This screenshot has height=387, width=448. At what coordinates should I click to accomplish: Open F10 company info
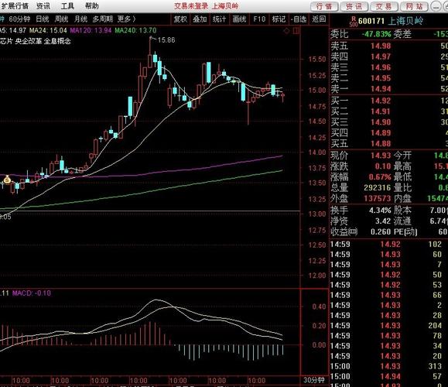pyautogui.click(x=259, y=19)
